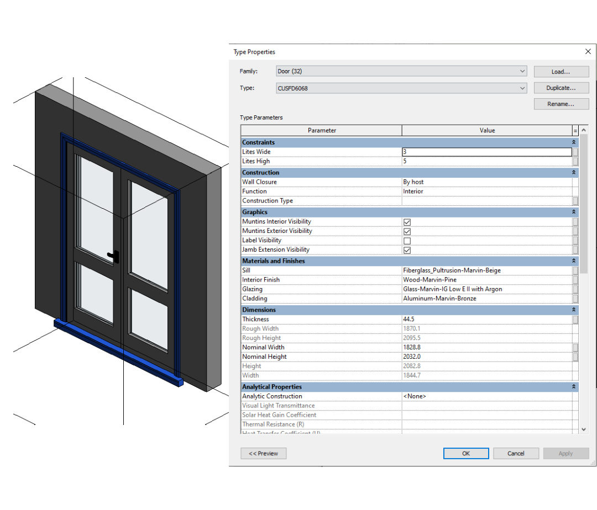Click the associate button for the Cladding row
Viewport: 597px width, 510px height.
click(575, 299)
